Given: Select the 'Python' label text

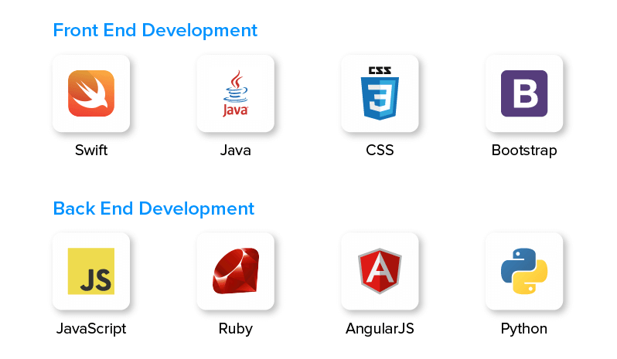Looking at the screenshot, I should pyautogui.click(x=524, y=329).
